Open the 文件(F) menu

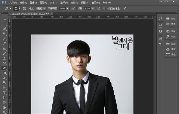coord(13,3)
